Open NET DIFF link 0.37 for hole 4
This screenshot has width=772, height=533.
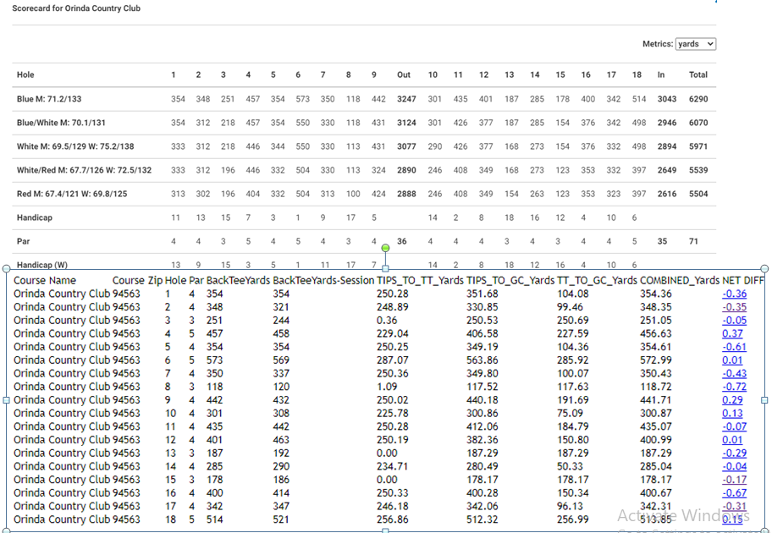click(x=732, y=333)
